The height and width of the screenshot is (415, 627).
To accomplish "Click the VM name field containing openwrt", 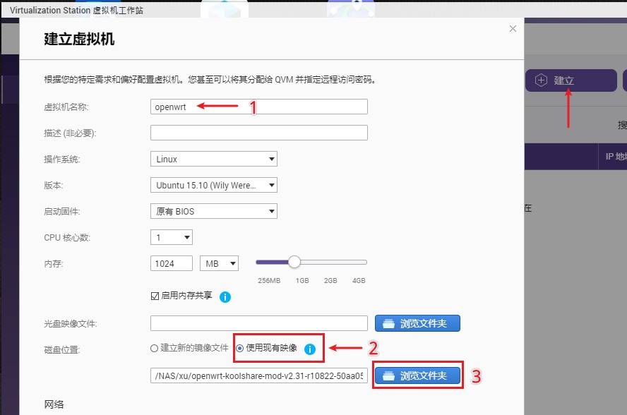I will [x=212, y=107].
